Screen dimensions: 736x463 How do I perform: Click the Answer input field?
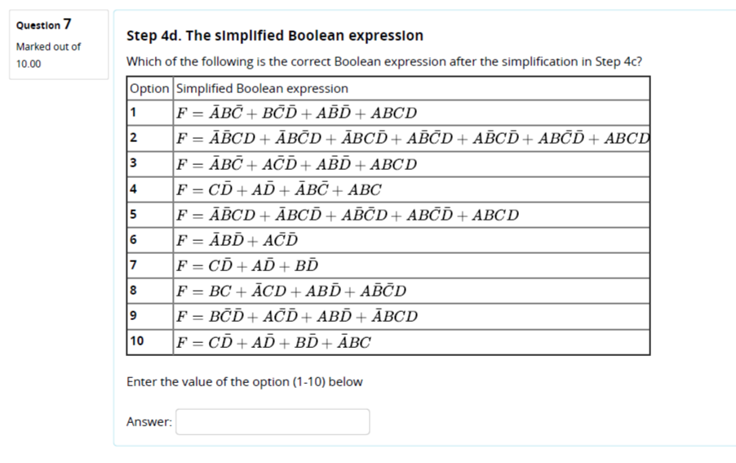[273, 421]
